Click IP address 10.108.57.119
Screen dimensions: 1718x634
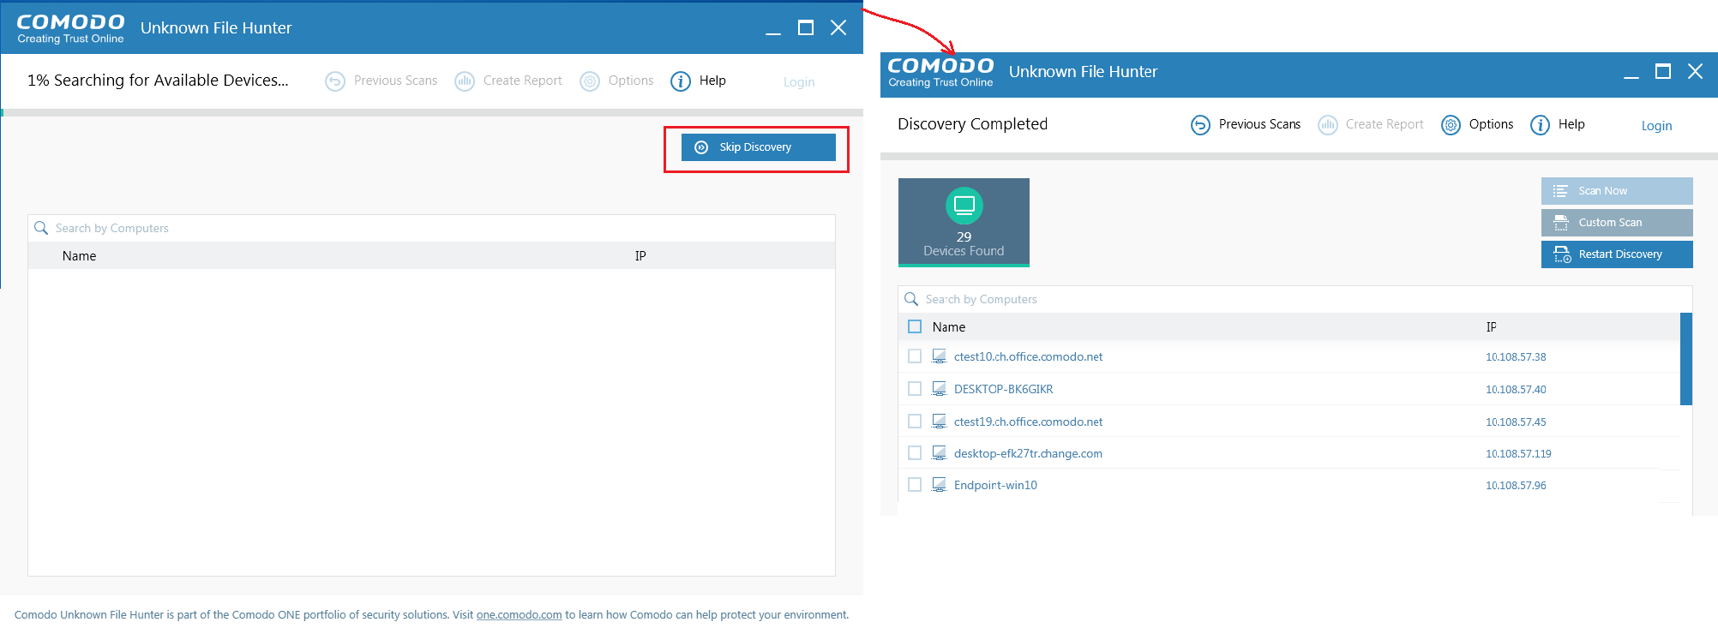pos(1518,454)
